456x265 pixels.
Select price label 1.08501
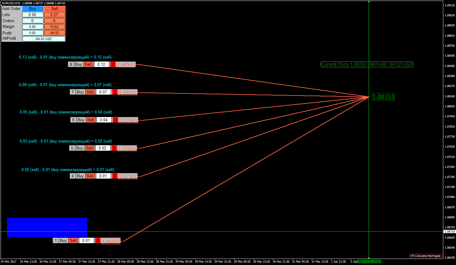(x=126, y=65)
